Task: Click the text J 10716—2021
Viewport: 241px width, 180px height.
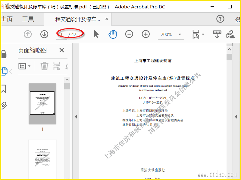Action: (x=153, y=102)
